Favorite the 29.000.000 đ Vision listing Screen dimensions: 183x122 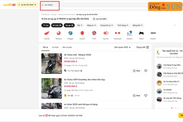tap(146, 71)
